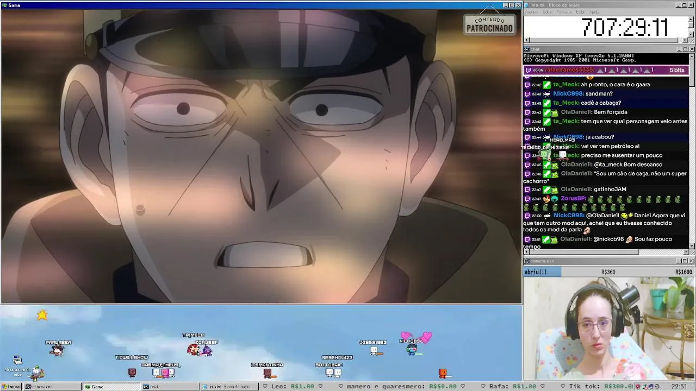Minimize the chat console window

tap(679, 49)
